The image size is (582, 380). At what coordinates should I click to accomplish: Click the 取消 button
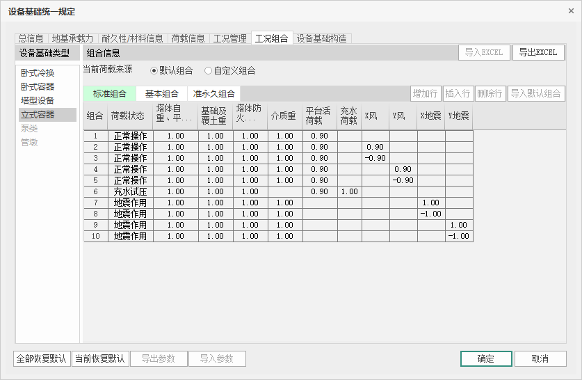[540, 359]
